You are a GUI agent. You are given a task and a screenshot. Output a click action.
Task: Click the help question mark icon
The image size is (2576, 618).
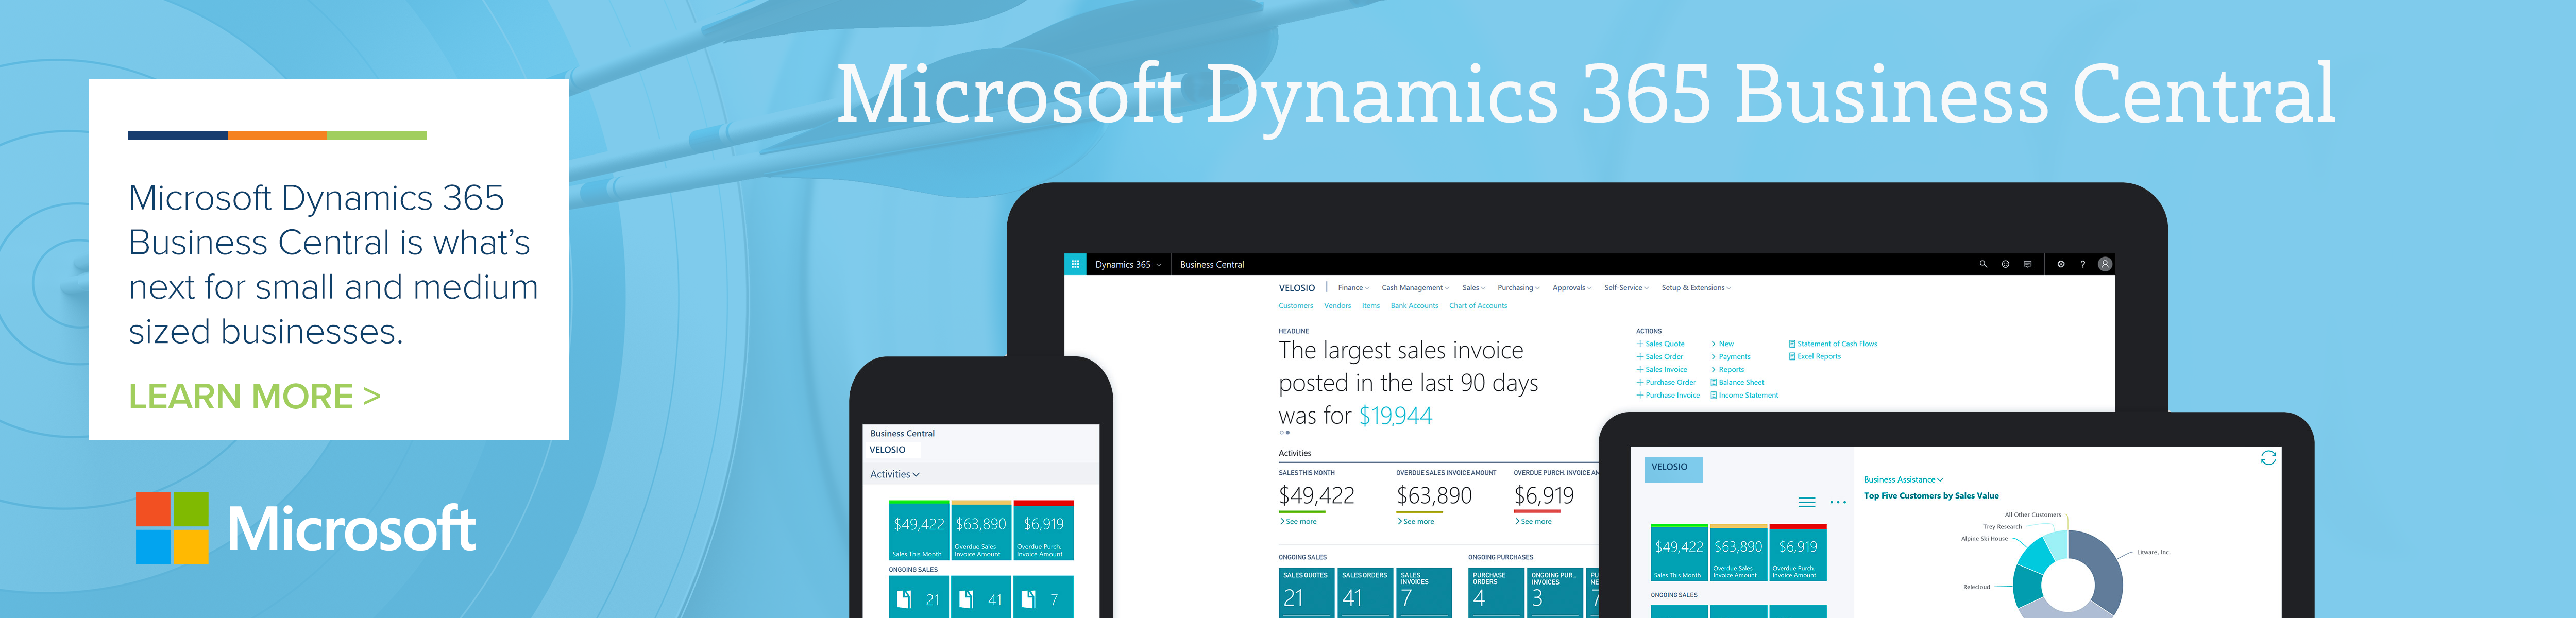pyautogui.click(x=2083, y=264)
